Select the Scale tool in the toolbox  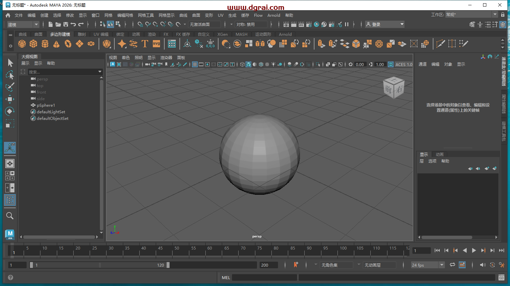pyautogui.click(x=10, y=123)
